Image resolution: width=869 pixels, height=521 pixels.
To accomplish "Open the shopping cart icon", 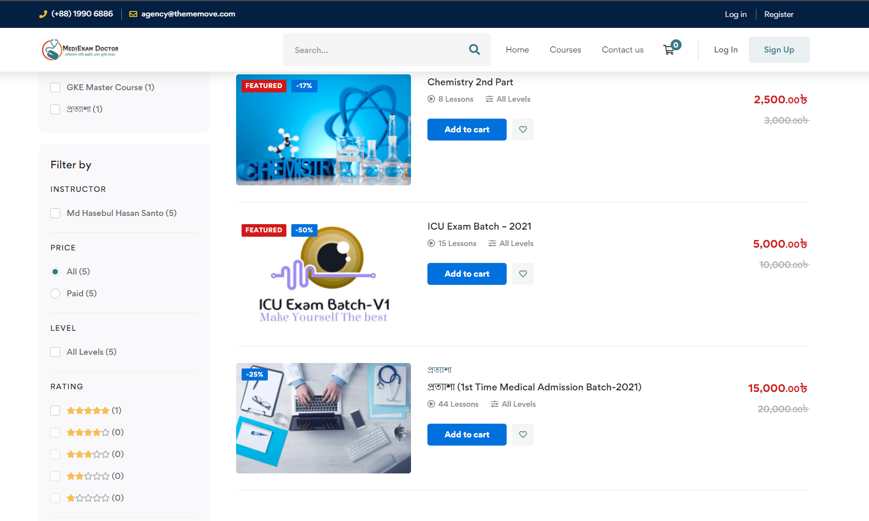I will (x=669, y=50).
